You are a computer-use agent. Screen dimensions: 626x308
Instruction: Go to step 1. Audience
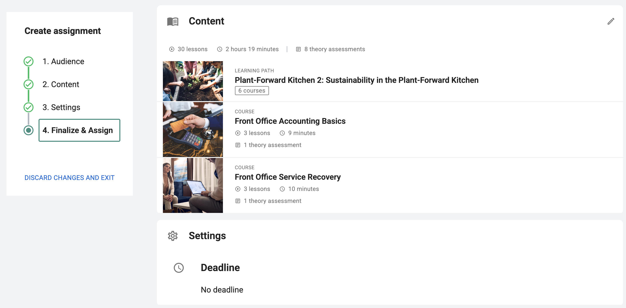click(x=63, y=61)
